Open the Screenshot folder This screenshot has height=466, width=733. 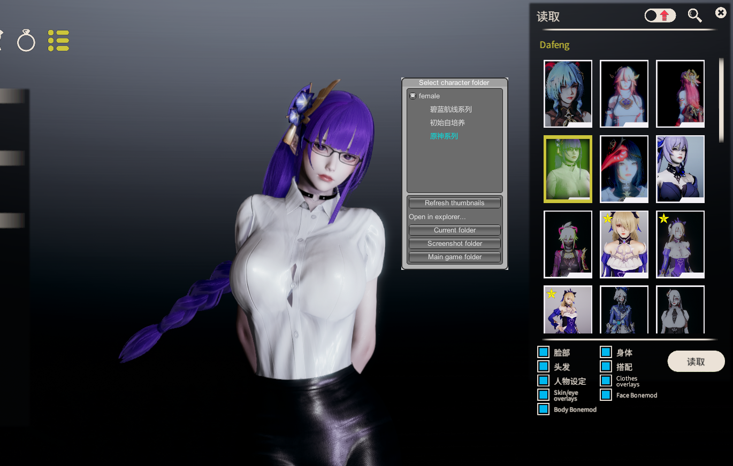pyautogui.click(x=455, y=244)
